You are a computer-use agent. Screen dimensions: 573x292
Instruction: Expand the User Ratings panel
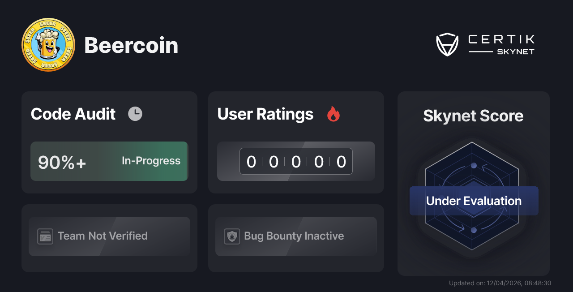tap(296, 142)
